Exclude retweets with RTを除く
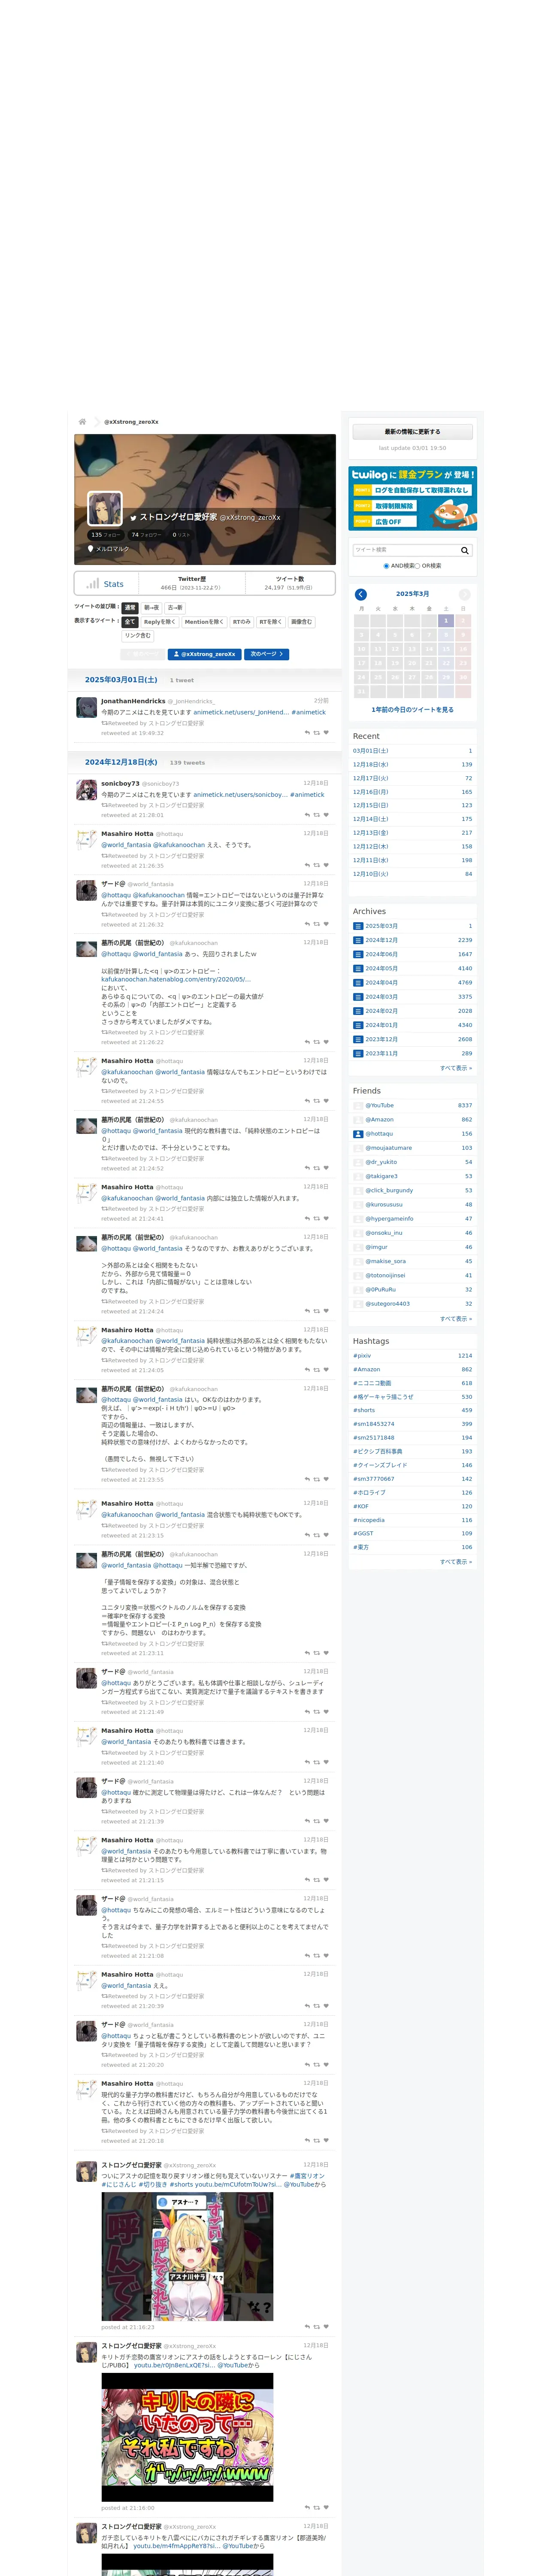This screenshot has width=551, height=2576. (x=271, y=622)
